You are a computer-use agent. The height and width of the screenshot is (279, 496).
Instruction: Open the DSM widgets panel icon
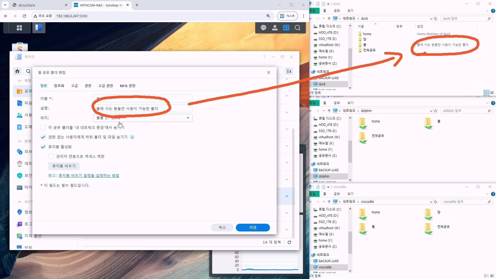286,28
